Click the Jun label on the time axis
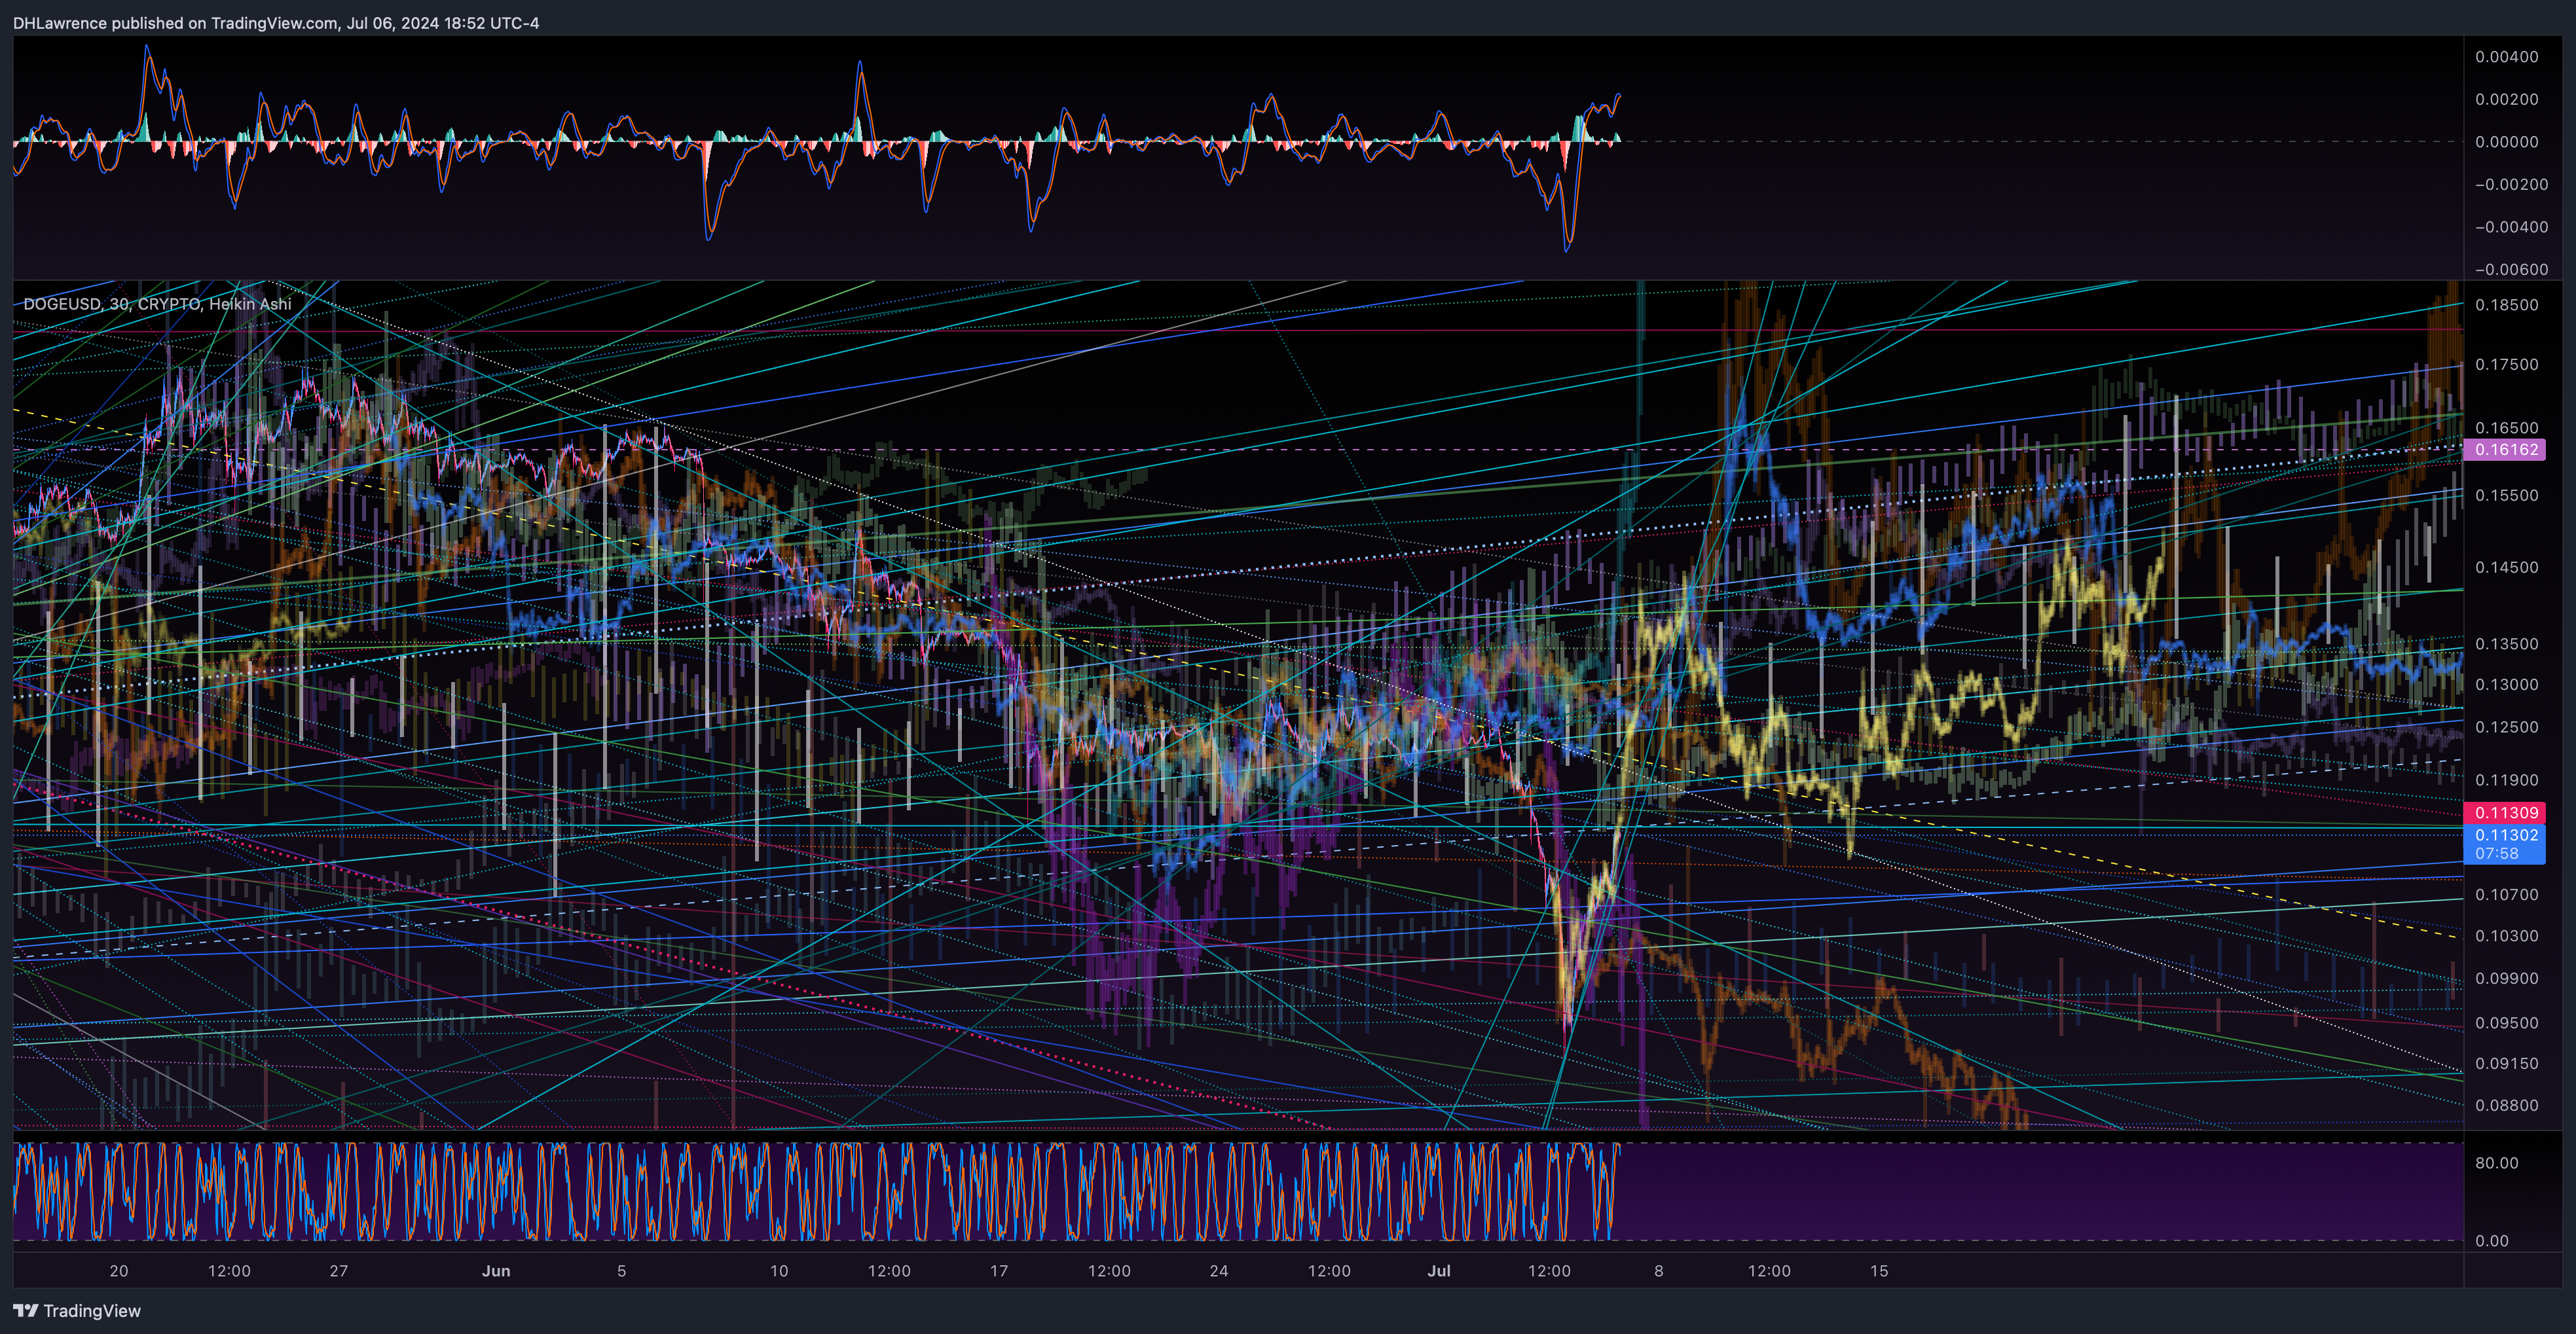Image resolution: width=2576 pixels, height=1334 pixels. point(496,1271)
